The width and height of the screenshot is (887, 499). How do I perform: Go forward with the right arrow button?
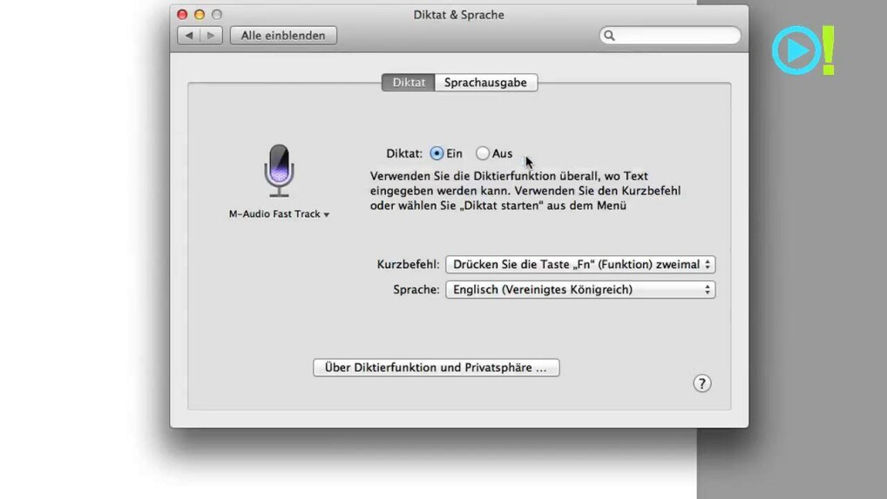(211, 36)
